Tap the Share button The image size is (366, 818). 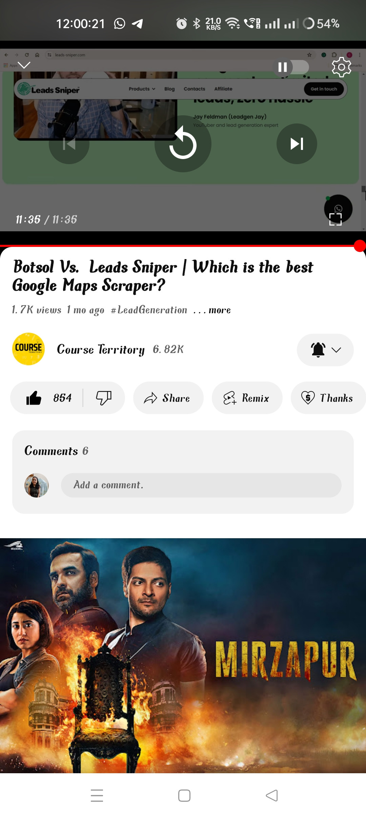click(168, 398)
